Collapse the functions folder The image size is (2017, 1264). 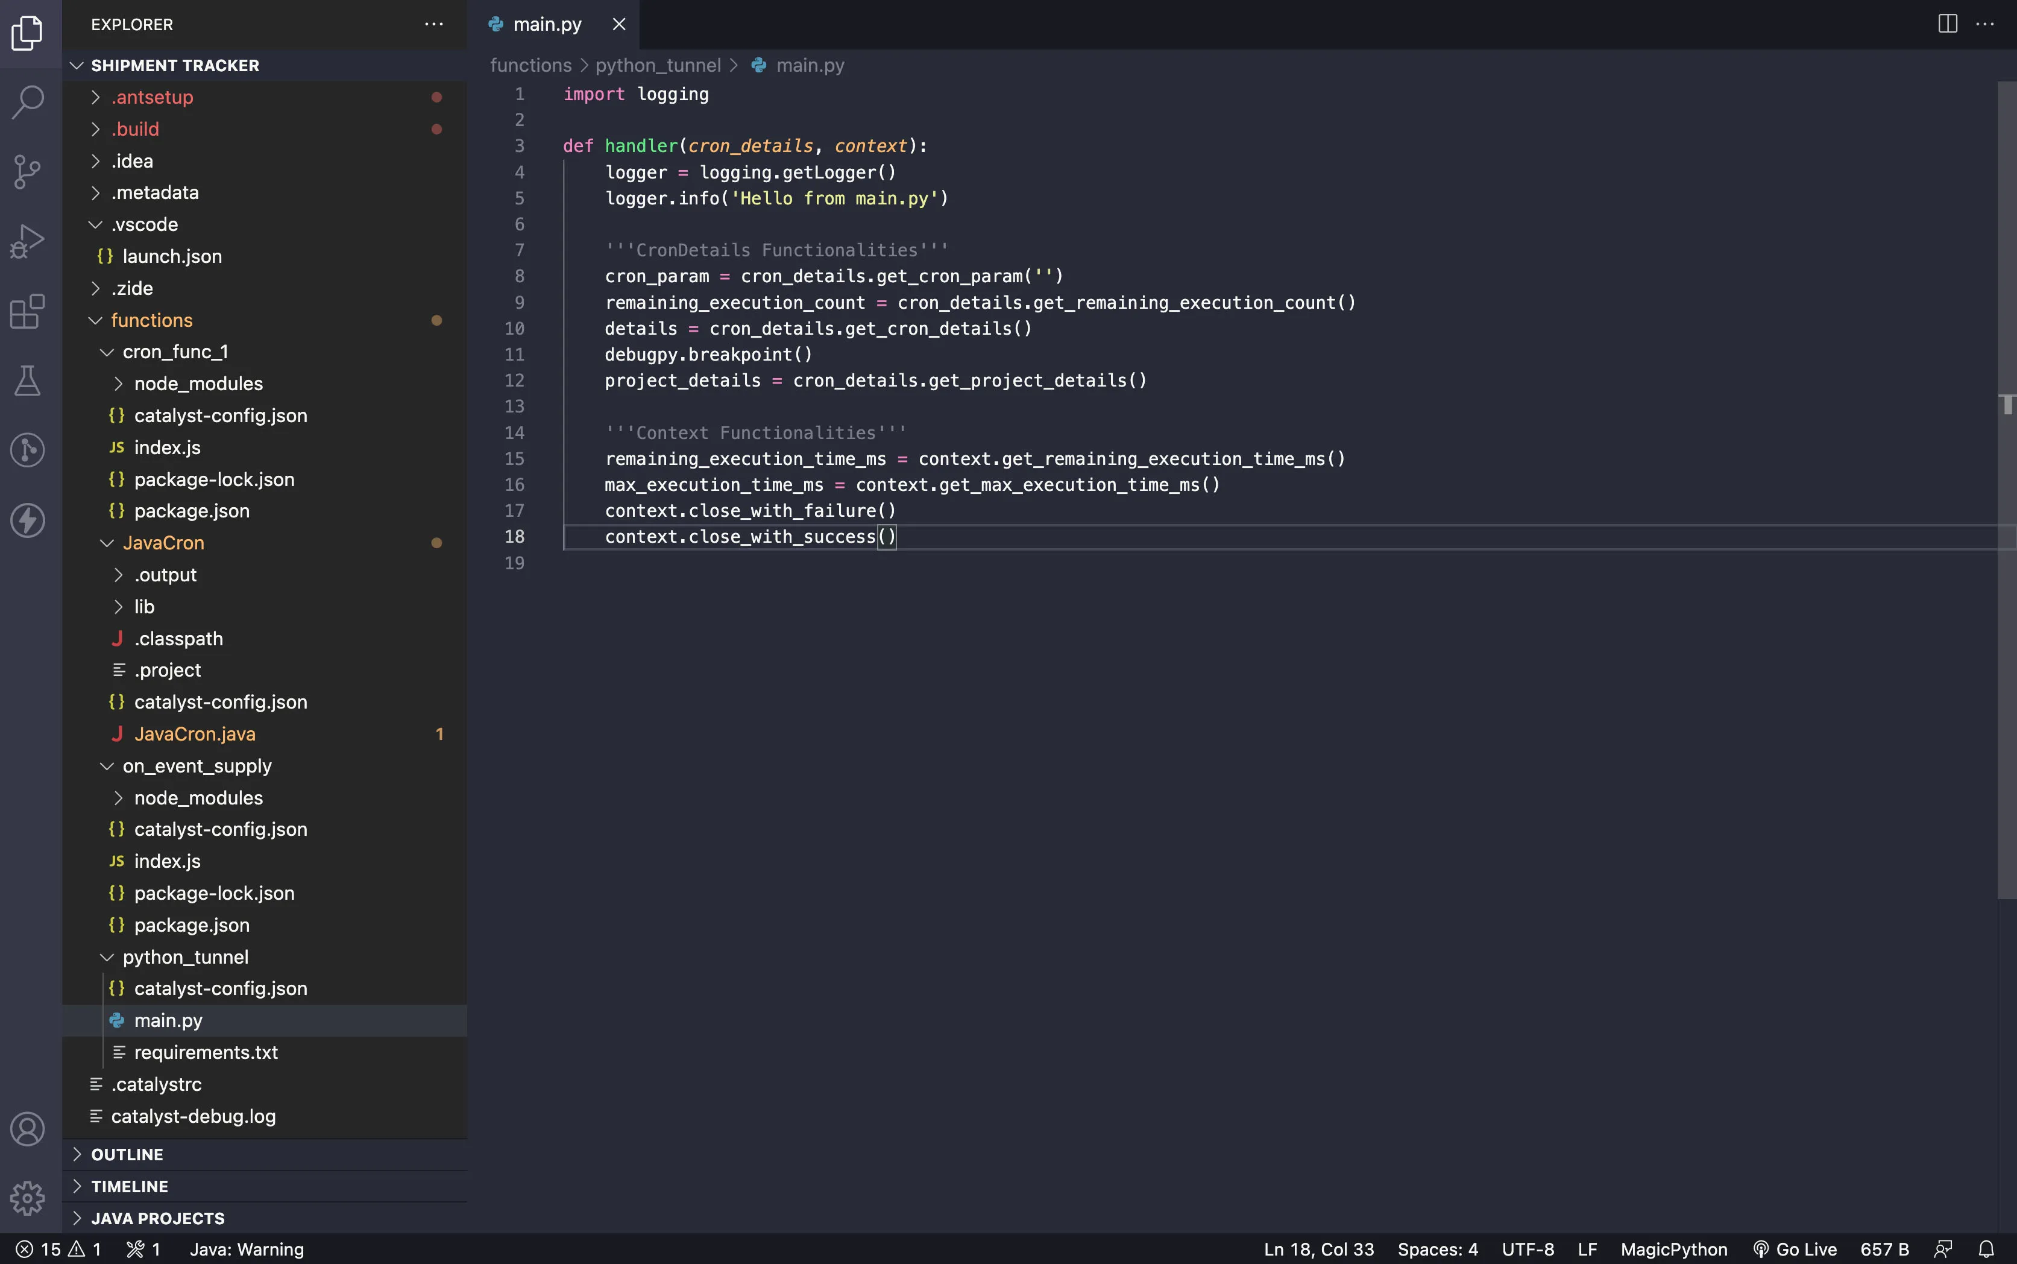click(x=264, y=320)
